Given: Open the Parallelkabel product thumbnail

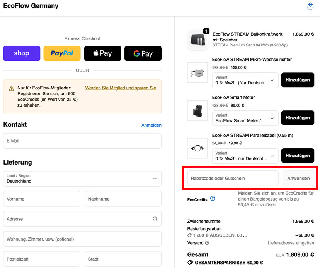Looking at the screenshot, I should [197, 148].
